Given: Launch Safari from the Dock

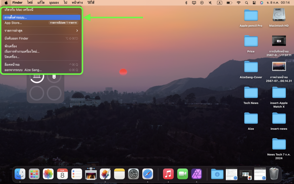Looking at the screenshot, I should [148, 174].
